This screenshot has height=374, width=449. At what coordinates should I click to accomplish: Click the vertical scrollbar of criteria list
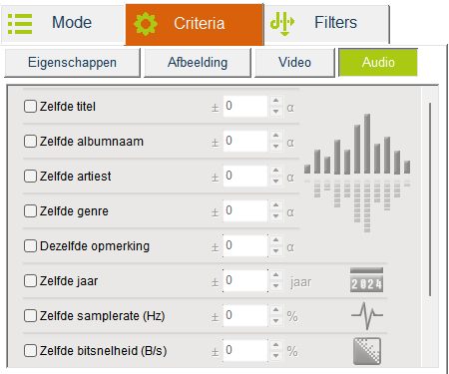click(x=430, y=199)
